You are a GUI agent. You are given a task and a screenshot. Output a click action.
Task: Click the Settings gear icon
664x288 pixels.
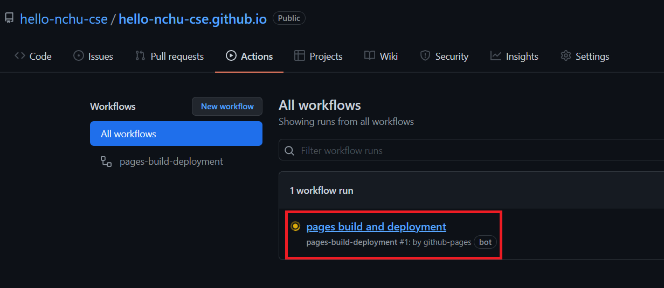(566, 55)
